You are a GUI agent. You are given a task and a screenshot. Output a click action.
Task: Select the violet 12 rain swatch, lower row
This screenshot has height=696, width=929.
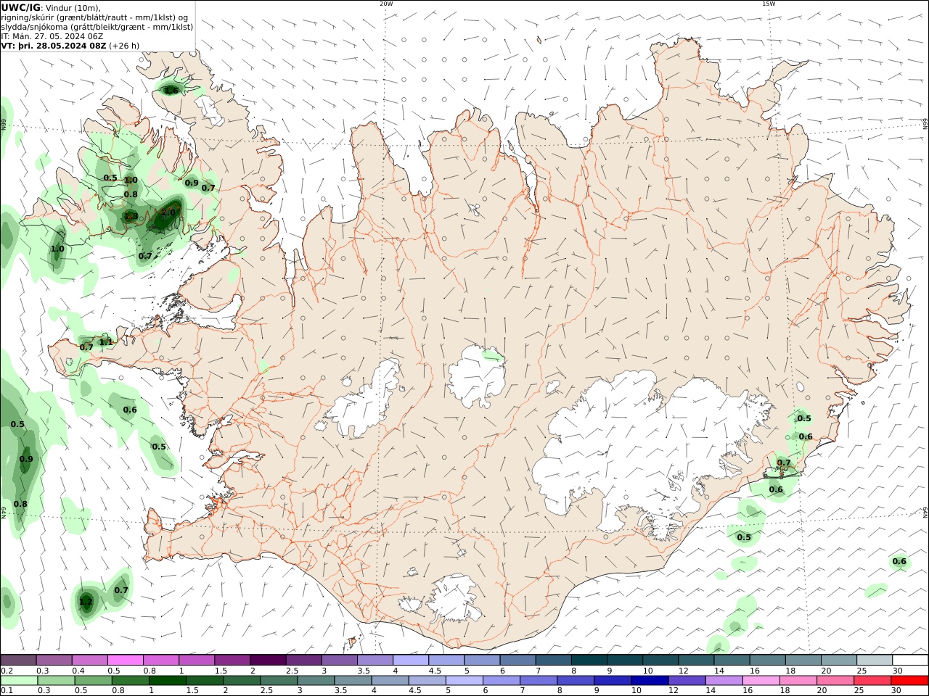coord(687,681)
